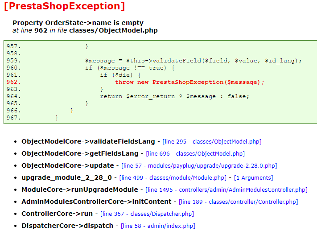Click 'ControllerCore->run' stack entry

click(57, 214)
